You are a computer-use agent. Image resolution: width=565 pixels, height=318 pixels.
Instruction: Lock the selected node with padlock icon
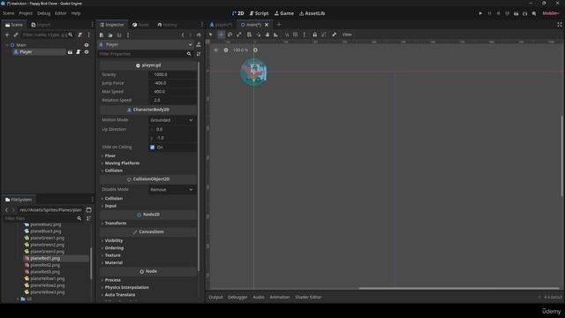(x=314, y=34)
